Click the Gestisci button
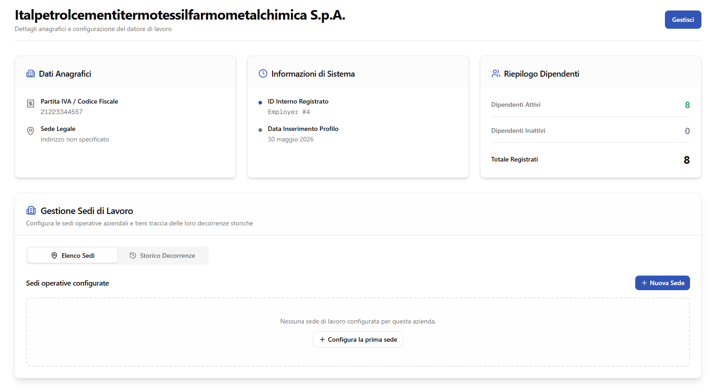722x391 pixels. 683,20
